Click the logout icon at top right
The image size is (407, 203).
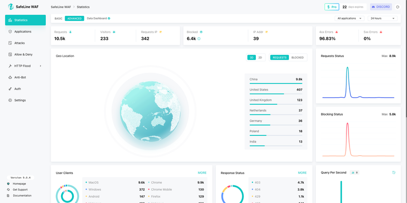[x=398, y=7]
